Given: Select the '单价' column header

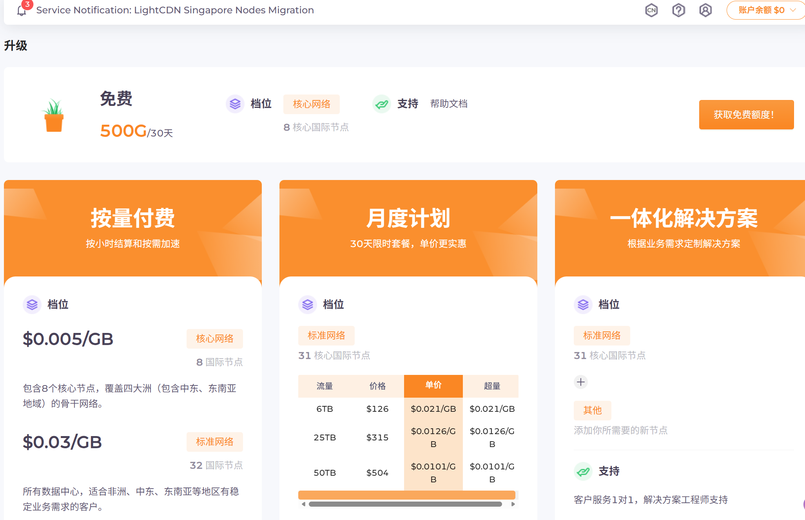Looking at the screenshot, I should tap(433, 386).
